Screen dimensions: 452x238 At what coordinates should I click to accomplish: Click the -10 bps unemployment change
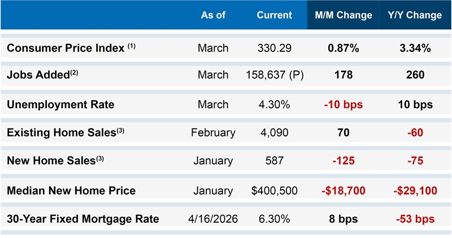(343, 104)
